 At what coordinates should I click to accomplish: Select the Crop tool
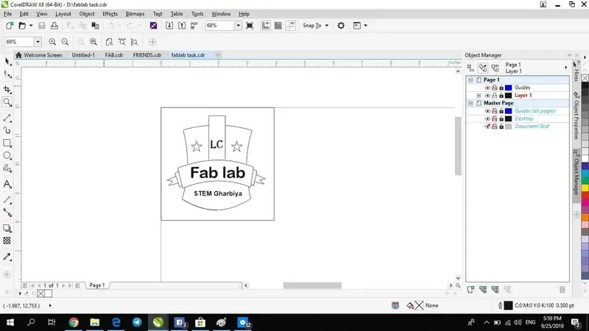(x=7, y=89)
